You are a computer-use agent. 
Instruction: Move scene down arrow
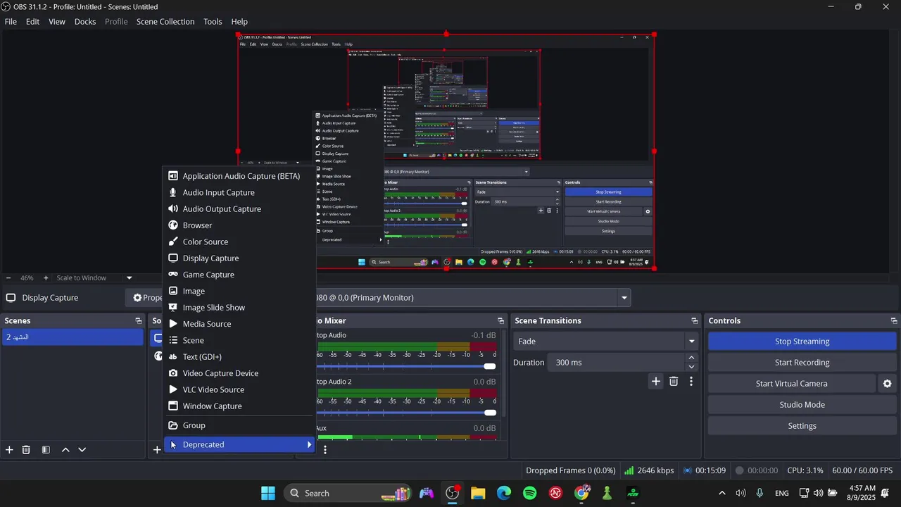pos(82,450)
